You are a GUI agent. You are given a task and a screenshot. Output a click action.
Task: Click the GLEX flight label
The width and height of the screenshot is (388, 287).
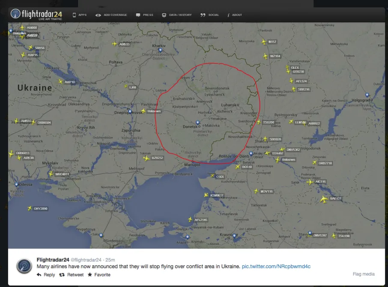295,68
